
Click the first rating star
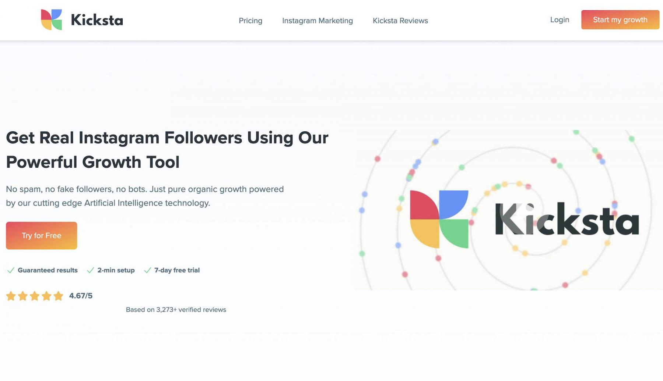[11, 296]
